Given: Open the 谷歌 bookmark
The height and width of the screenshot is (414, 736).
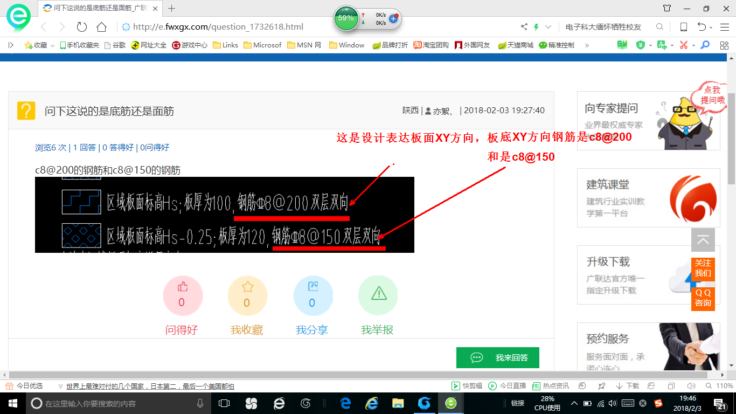Looking at the screenshot, I should click(x=115, y=45).
